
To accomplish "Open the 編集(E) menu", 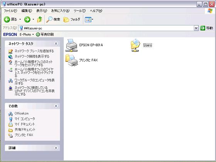I will 27,11.
